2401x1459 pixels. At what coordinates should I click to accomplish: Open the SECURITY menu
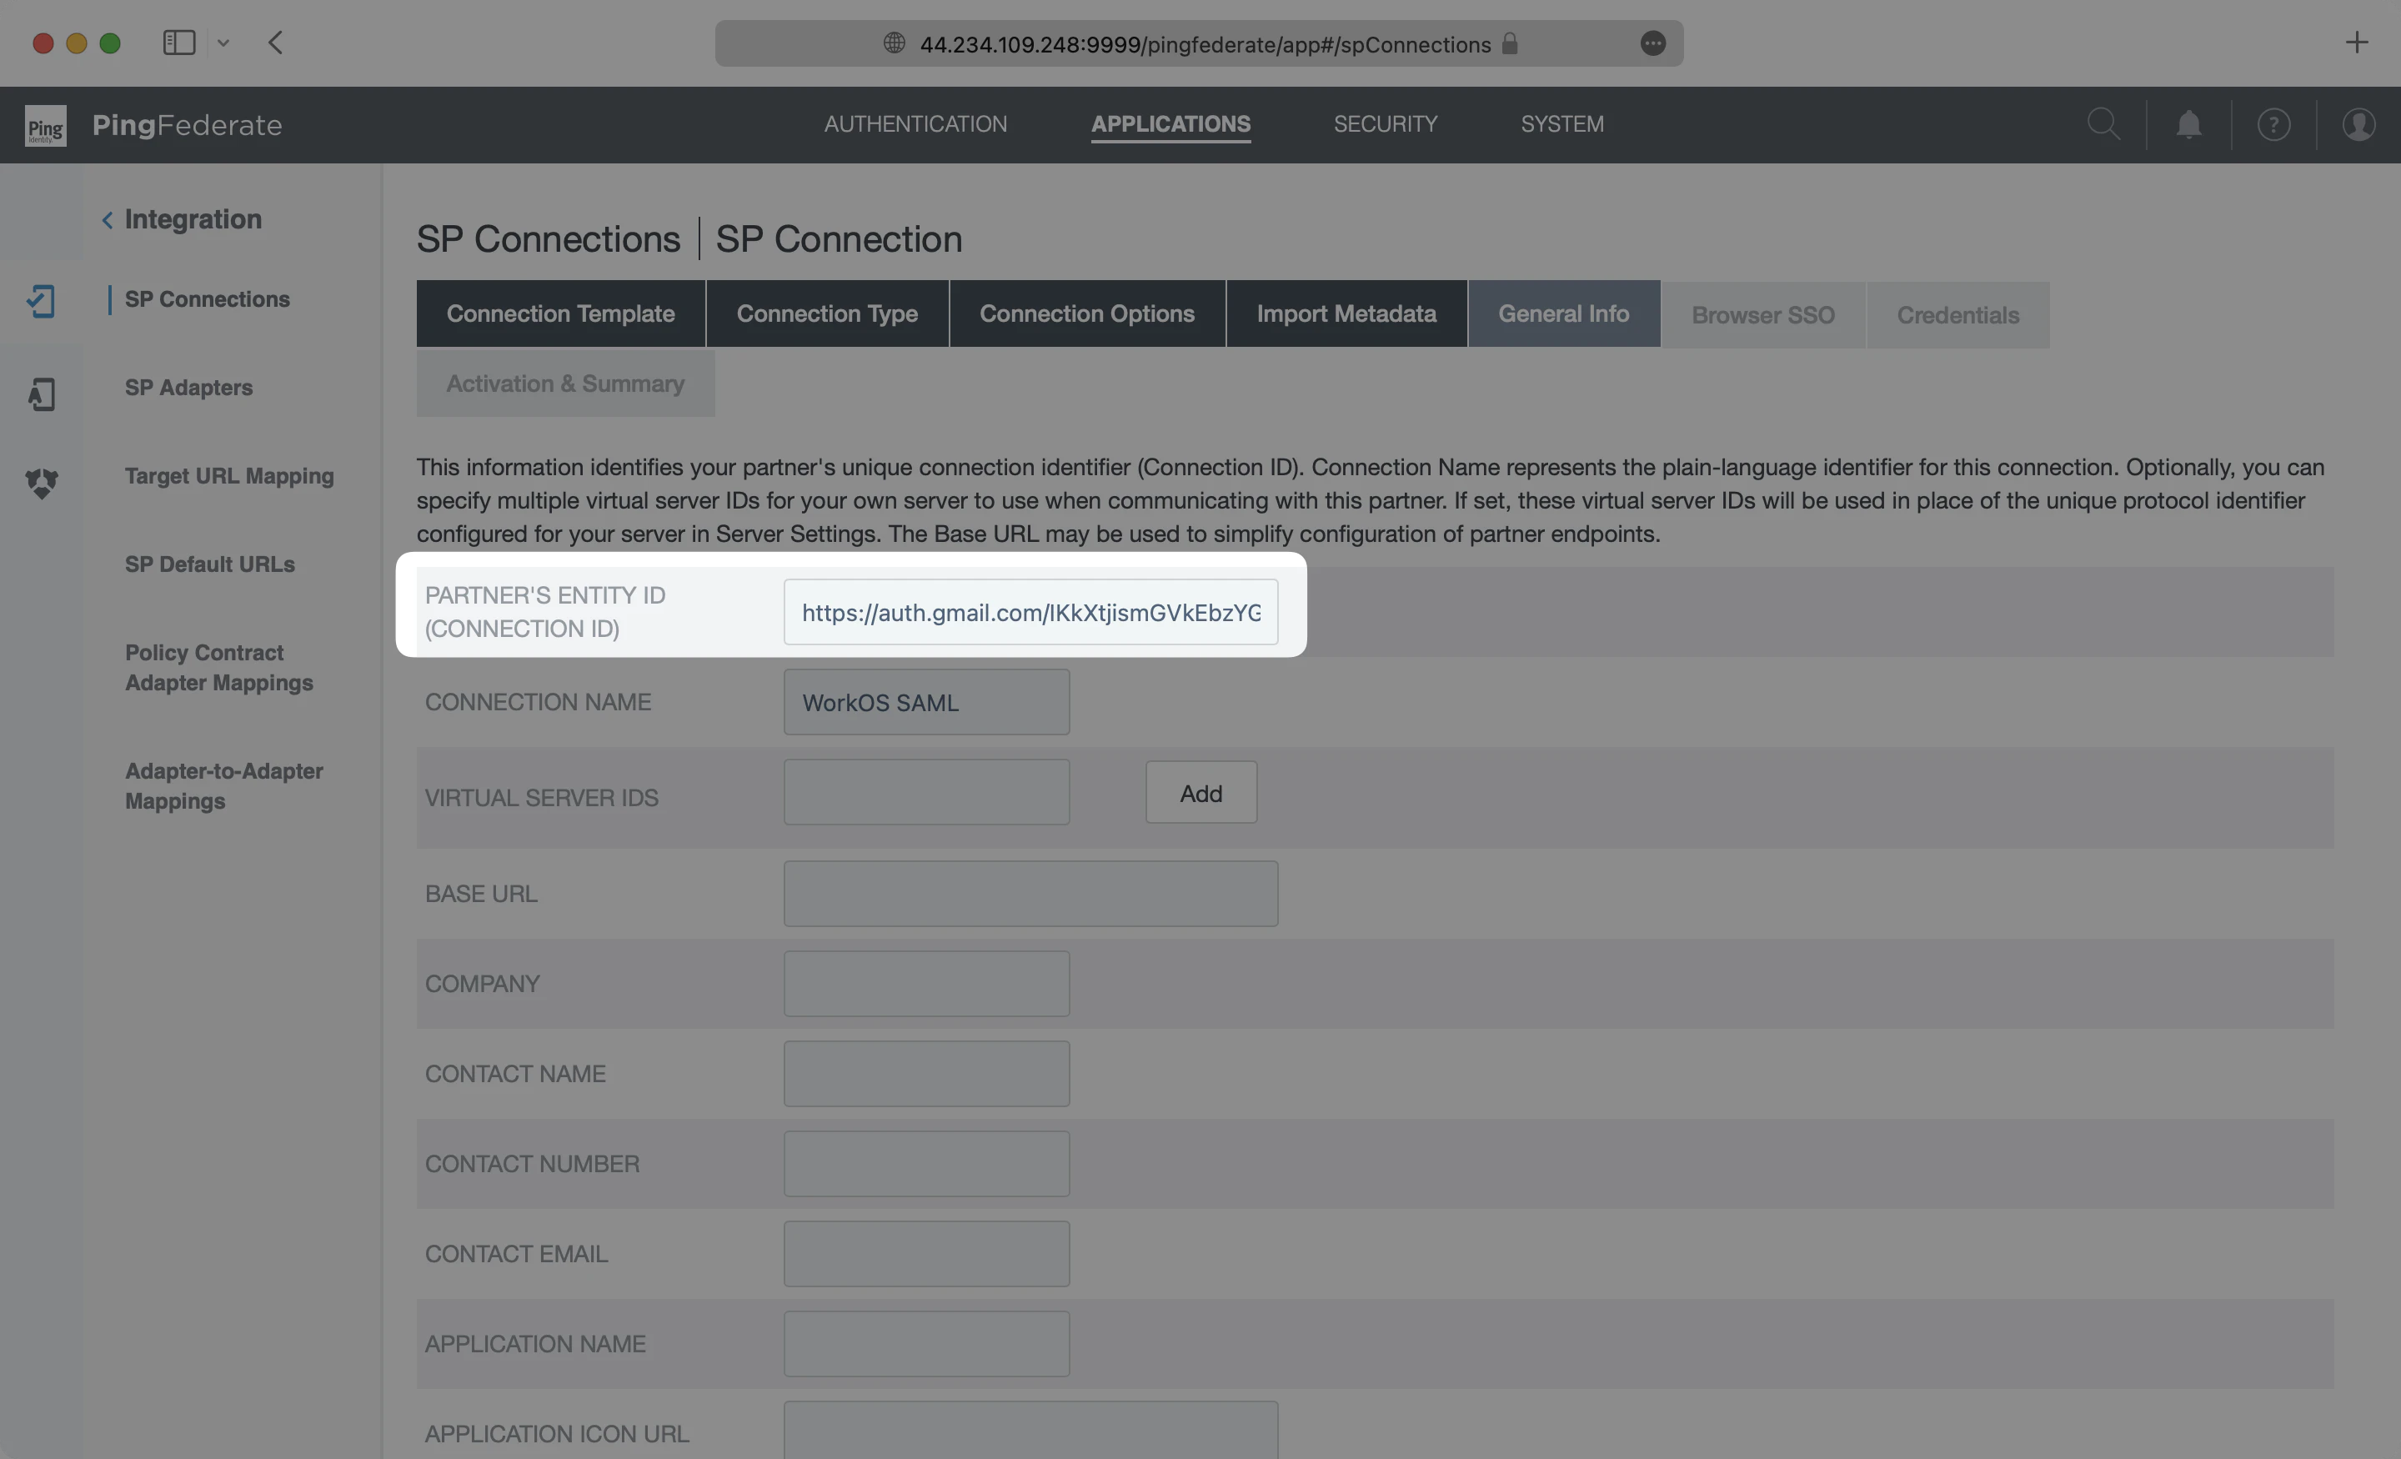[x=1386, y=123]
